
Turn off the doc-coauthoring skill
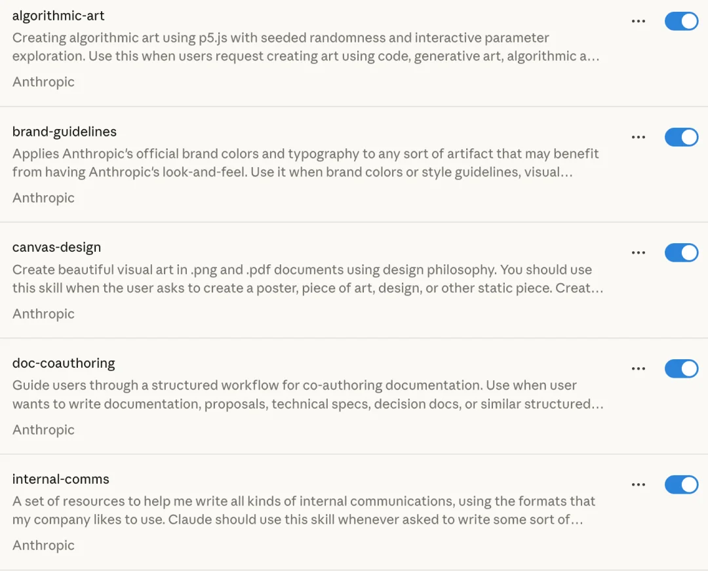point(681,369)
